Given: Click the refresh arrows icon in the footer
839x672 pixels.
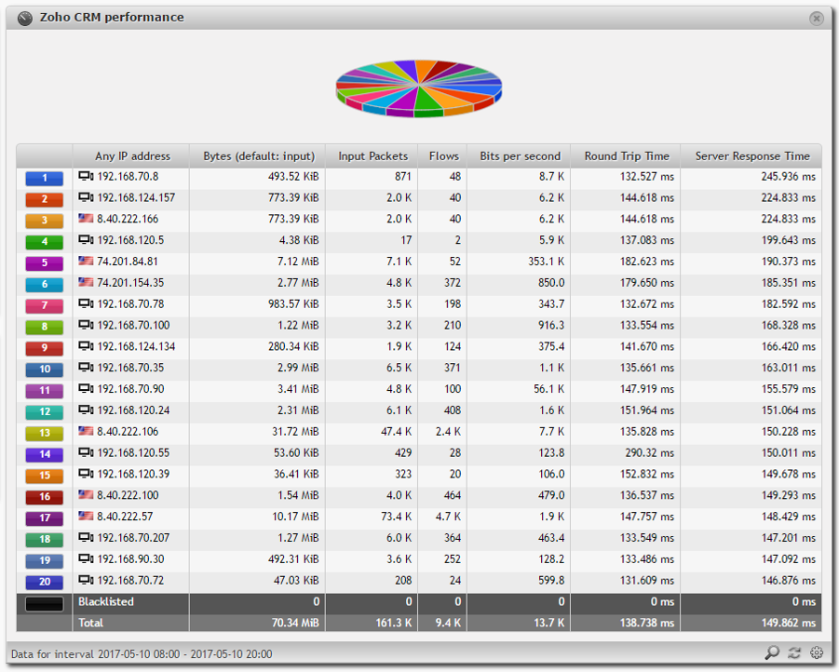Looking at the screenshot, I should coord(794,652).
